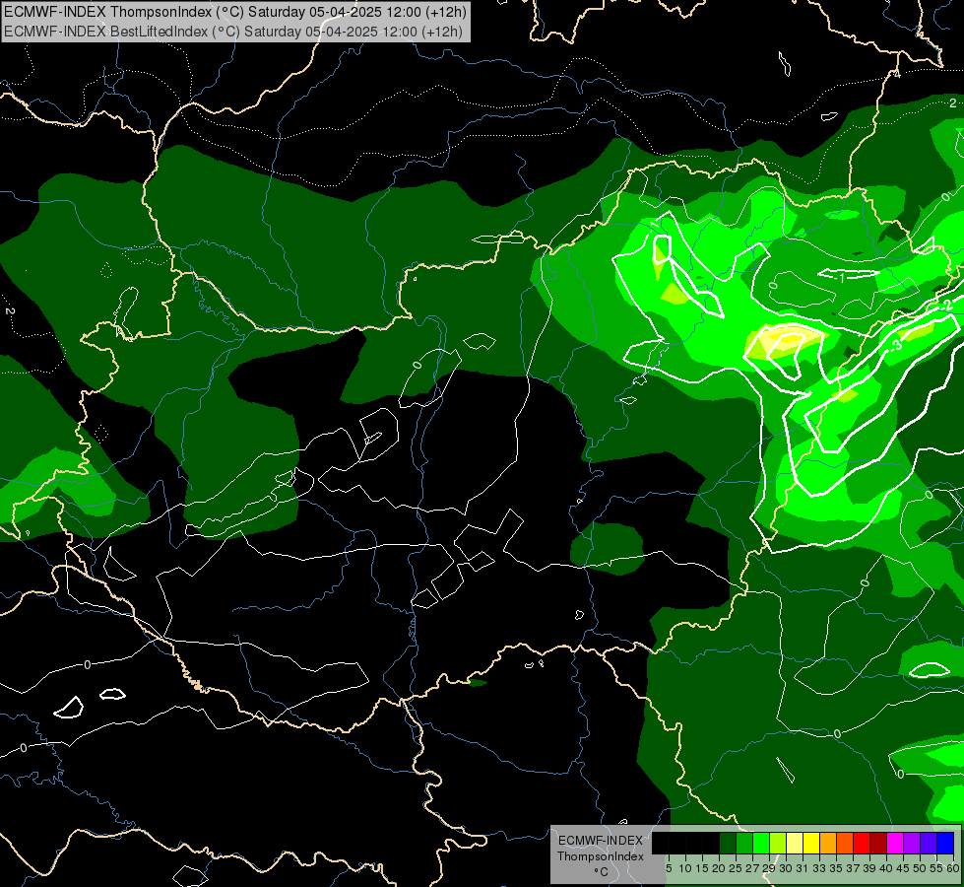Click legend tick label 60

coord(953,868)
